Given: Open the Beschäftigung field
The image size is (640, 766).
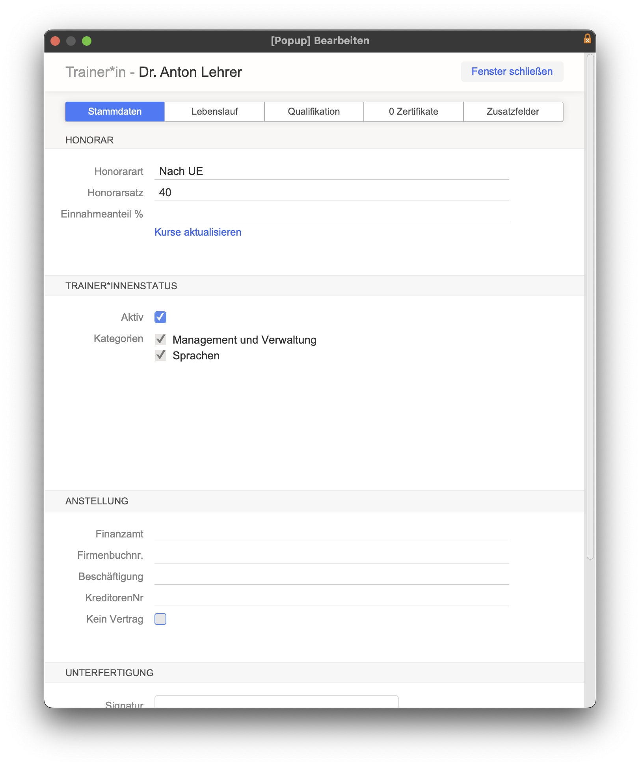Looking at the screenshot, I should 331,576.
